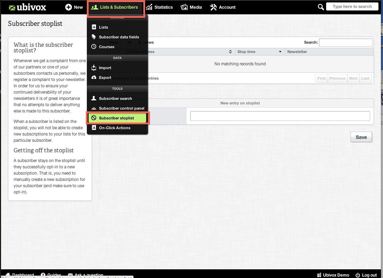Click the Subscriber stoplist prohibited icon
383x278 pixels.
94,118
